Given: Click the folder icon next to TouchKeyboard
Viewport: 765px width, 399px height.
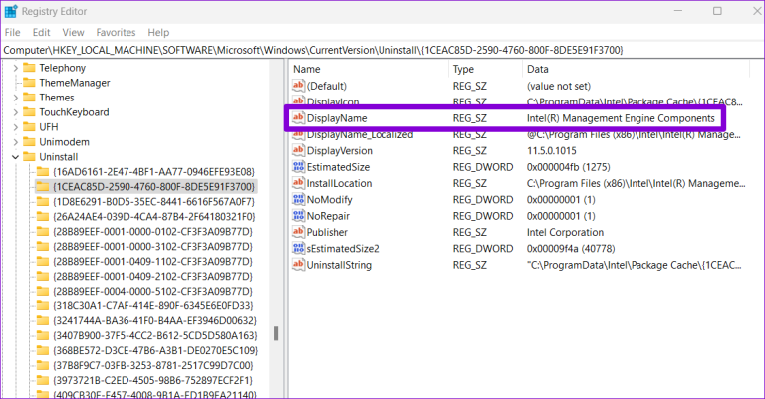Looking at the screenshot, I should (x=28, y=112).
